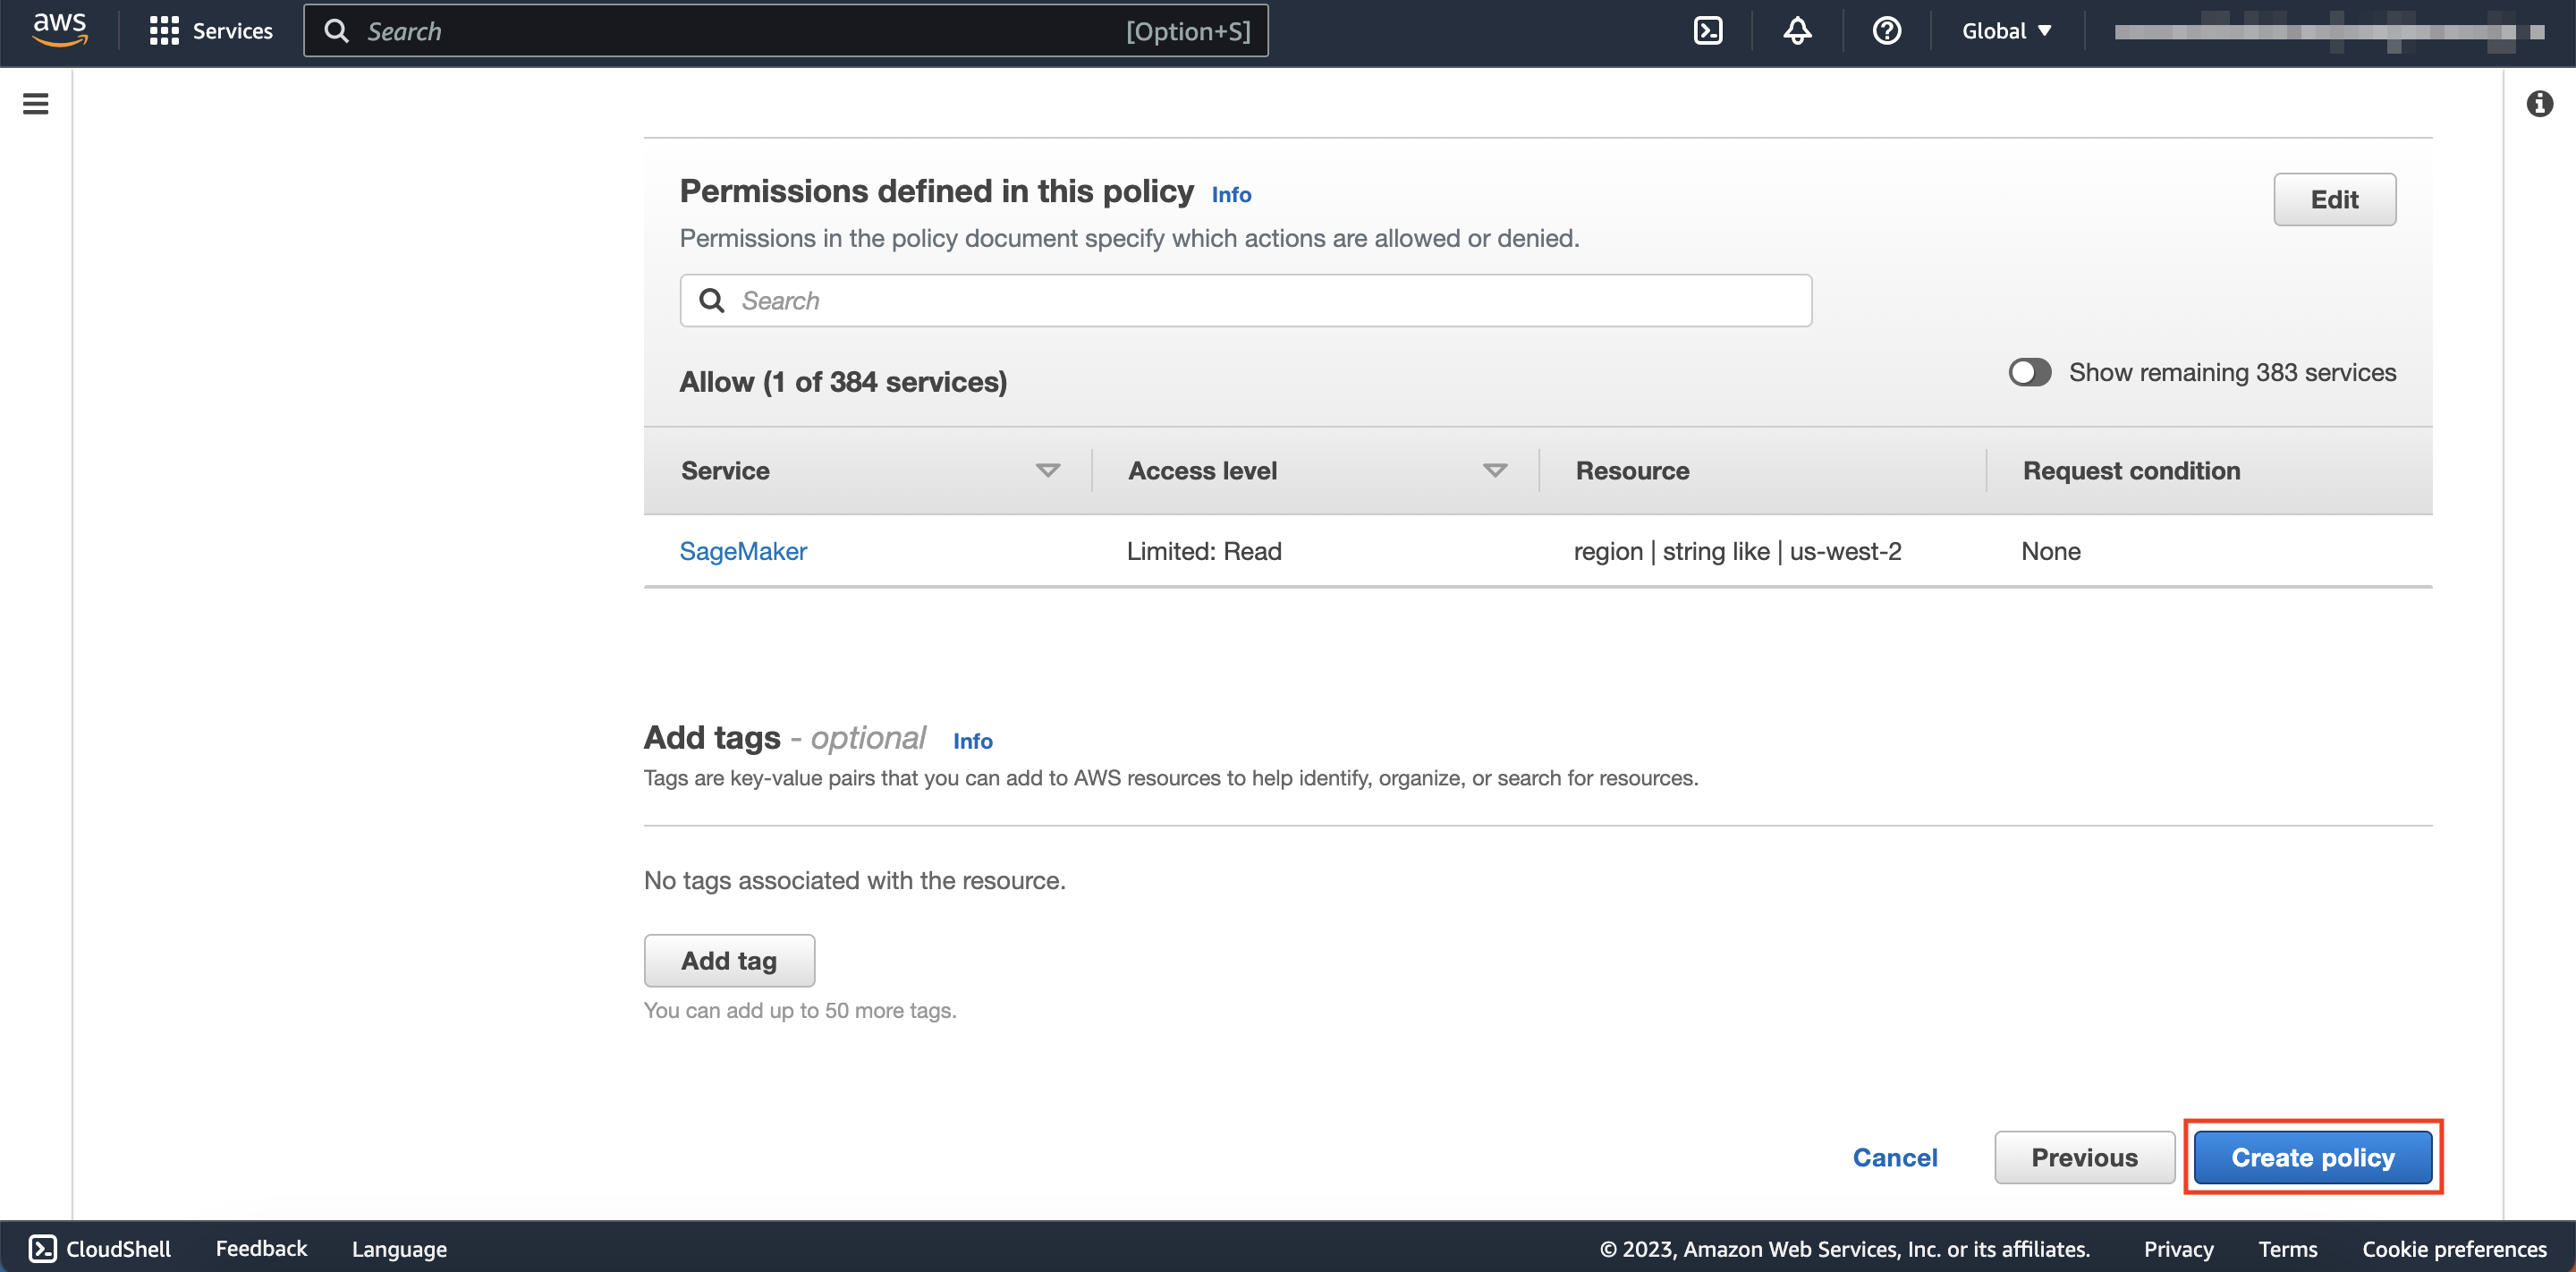This screenshot has height=1272, width=2576.
Task: Open AWS Help using the question mark icon
Action: pyautogui.click(x=1886, y=30)
